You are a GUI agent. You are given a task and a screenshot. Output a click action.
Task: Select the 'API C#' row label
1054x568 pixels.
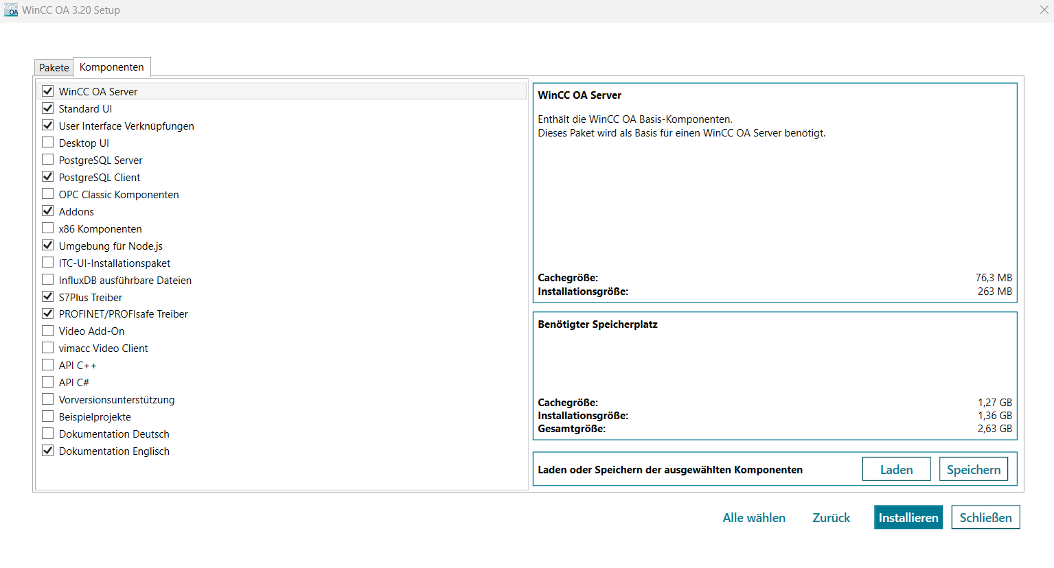[74, 382]
